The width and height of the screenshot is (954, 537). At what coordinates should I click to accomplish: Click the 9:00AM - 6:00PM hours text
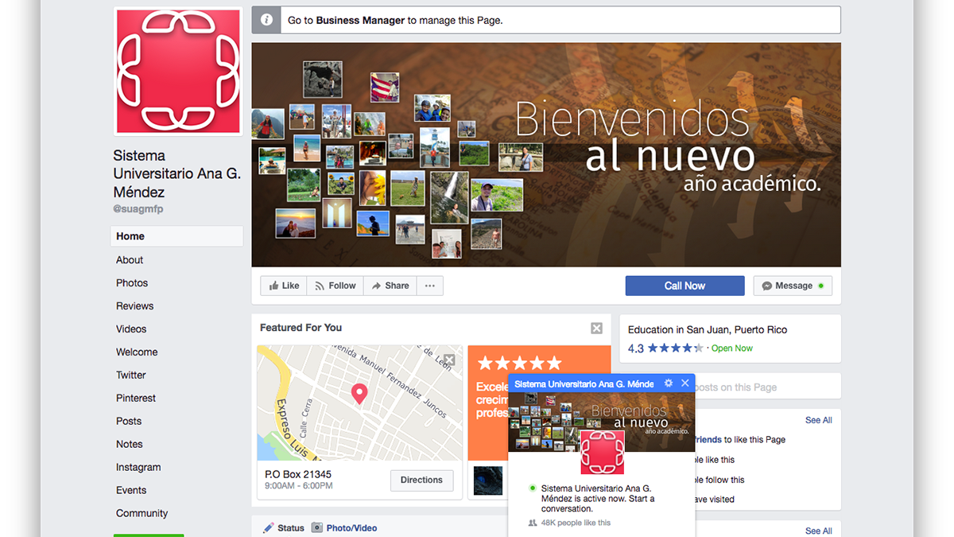click(299, 486)
